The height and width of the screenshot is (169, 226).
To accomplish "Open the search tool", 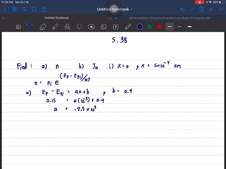I will tap(24, 9).
